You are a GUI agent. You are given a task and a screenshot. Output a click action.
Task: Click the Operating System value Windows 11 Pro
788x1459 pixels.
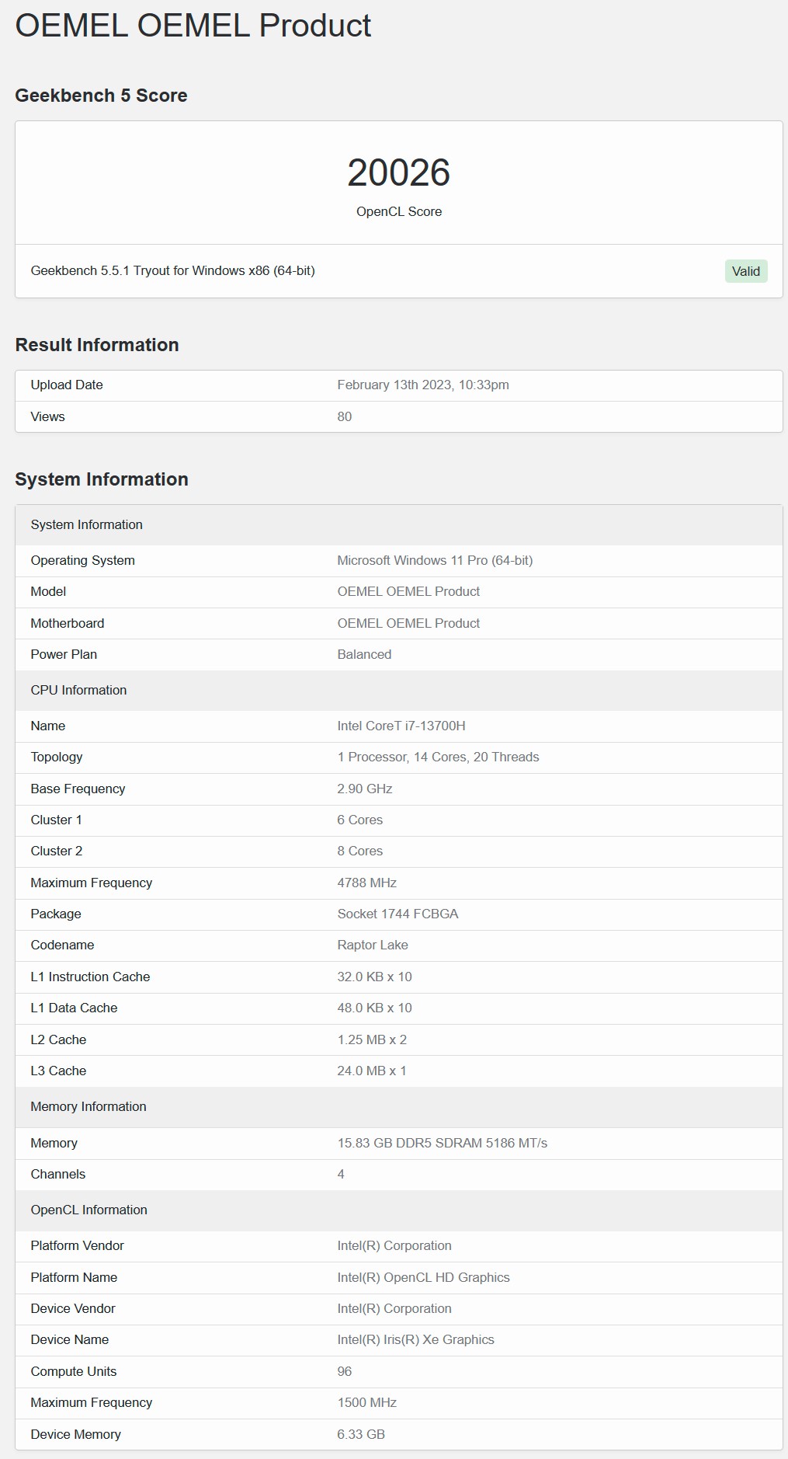point(435,561)
